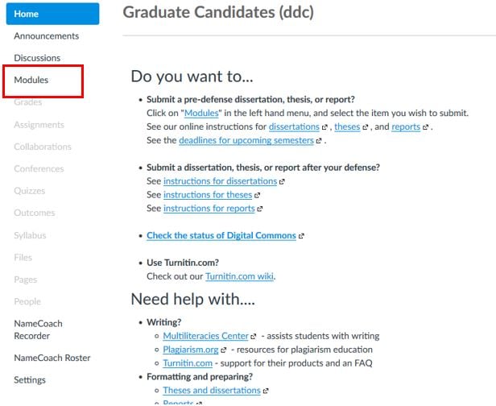Viewport: 496px width, 406px height.
Task: Open the Turnitin.com wiki link
Action: (x=239, y=276)
